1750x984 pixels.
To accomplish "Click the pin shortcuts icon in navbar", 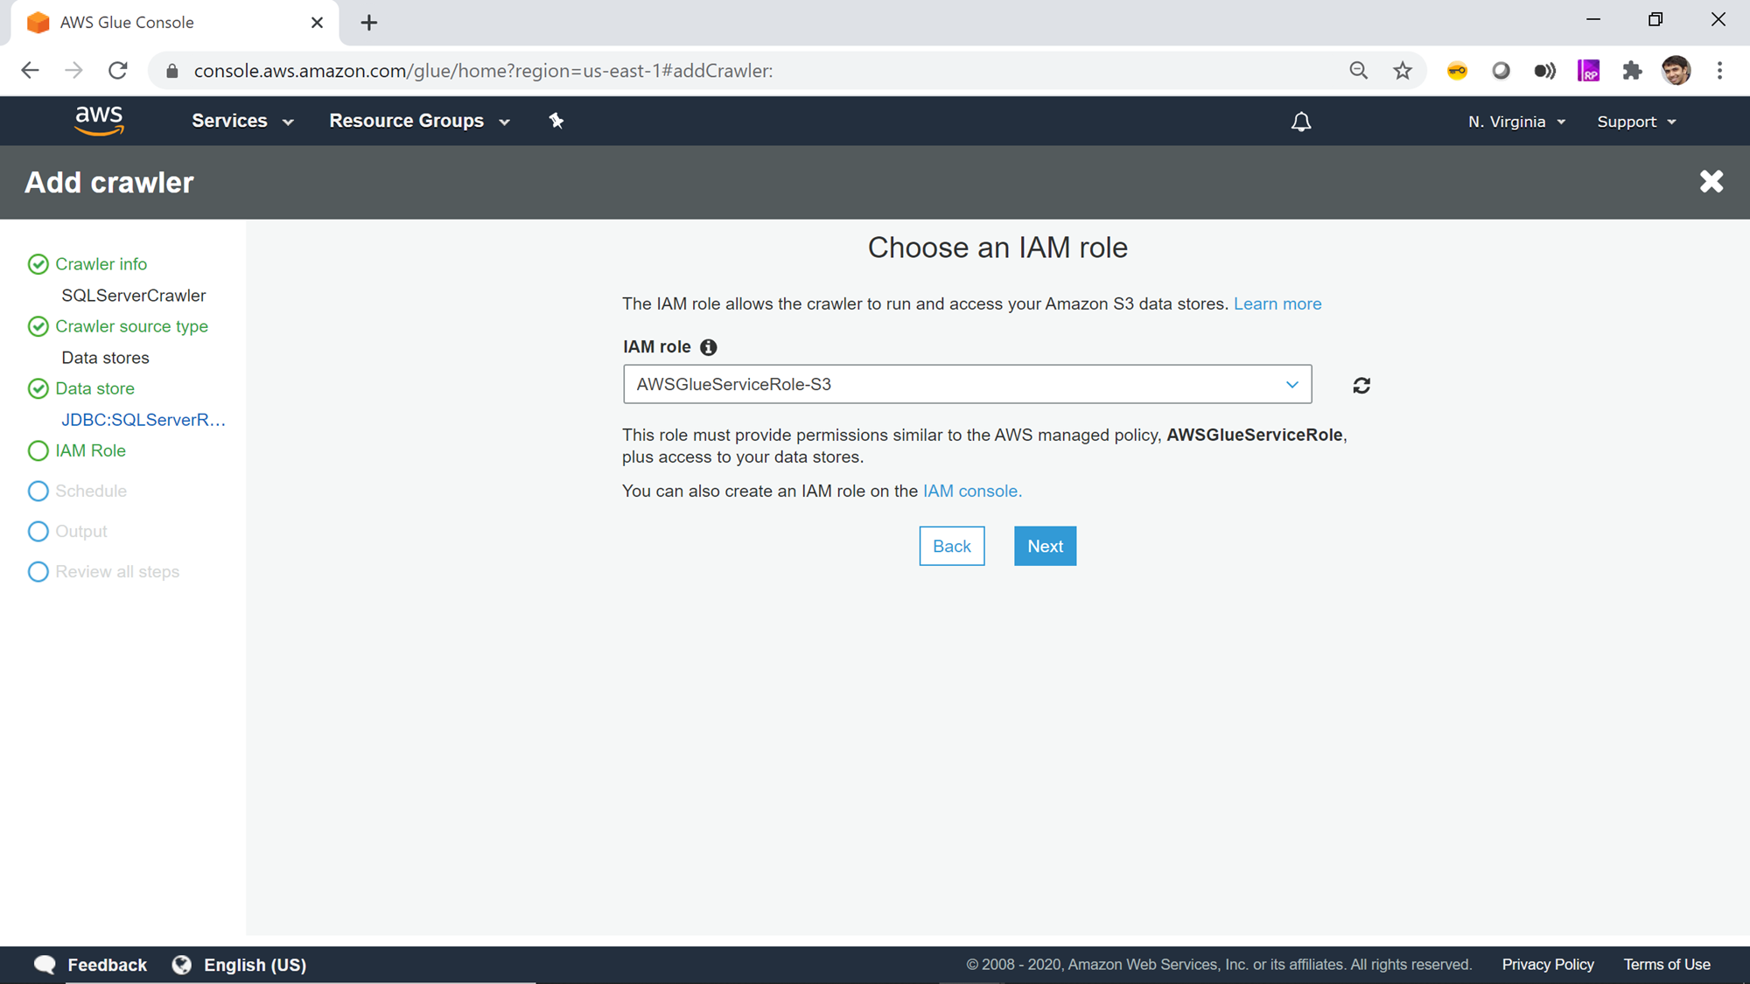I will (556, 121).
